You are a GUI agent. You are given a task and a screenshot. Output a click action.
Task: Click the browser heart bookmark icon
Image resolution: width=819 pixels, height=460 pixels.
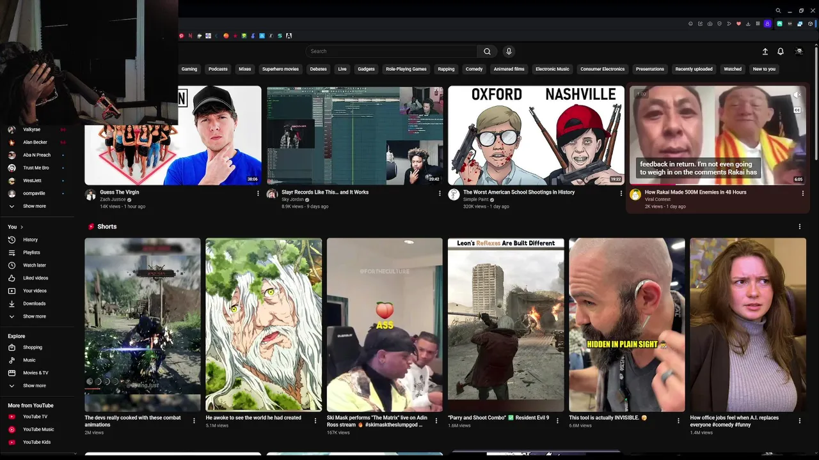click(x=738, y=24)
